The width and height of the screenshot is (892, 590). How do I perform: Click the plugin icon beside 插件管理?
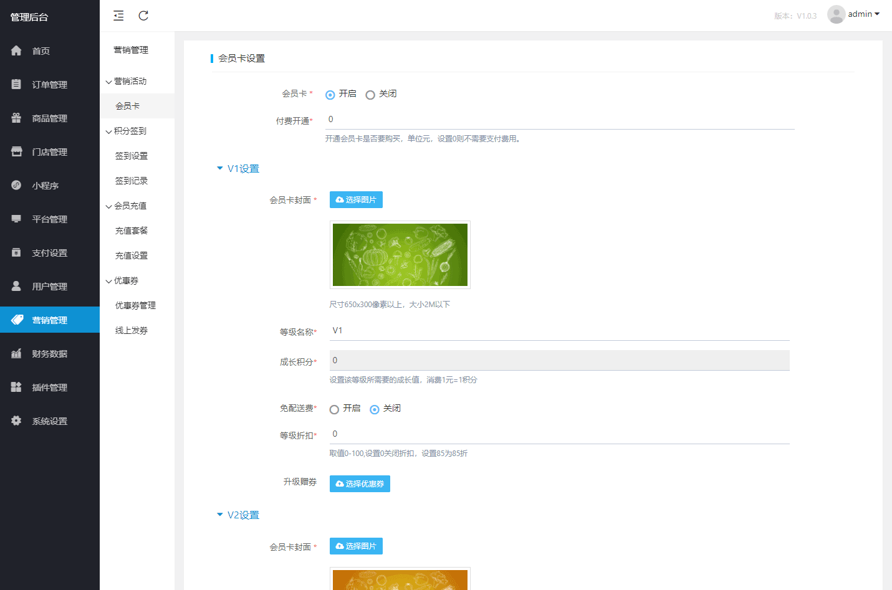16,387
